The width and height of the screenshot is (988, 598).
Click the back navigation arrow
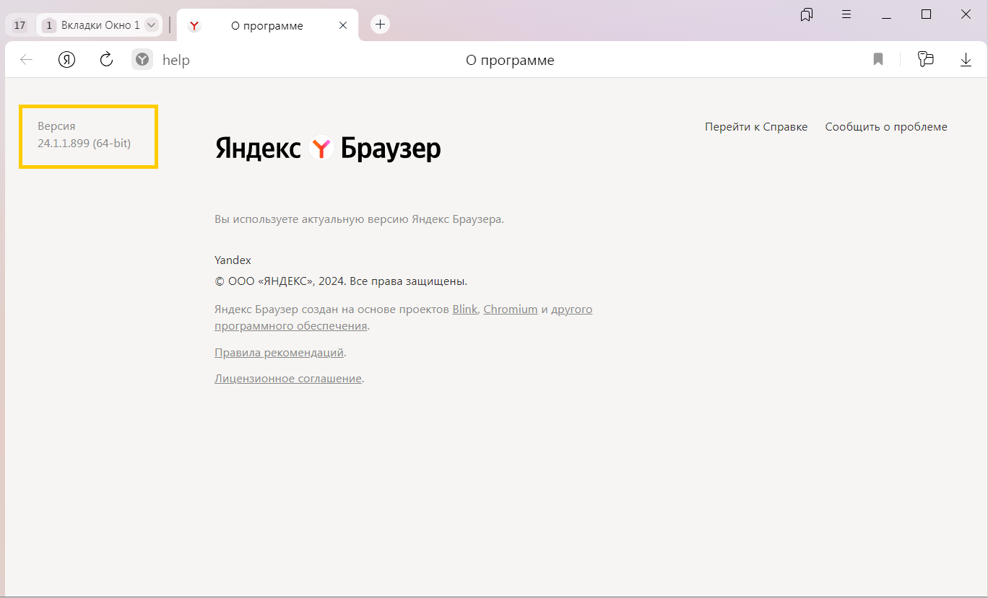click(27, 60)
